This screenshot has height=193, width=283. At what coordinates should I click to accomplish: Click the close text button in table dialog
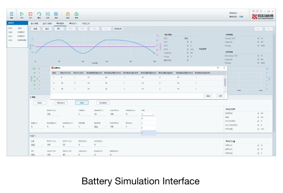[x=220, y=96]
